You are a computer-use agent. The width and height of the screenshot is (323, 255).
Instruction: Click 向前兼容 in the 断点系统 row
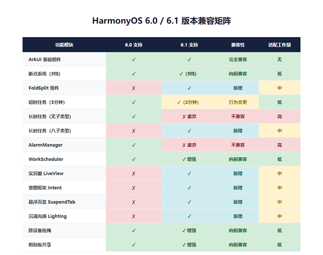point(238,73)
